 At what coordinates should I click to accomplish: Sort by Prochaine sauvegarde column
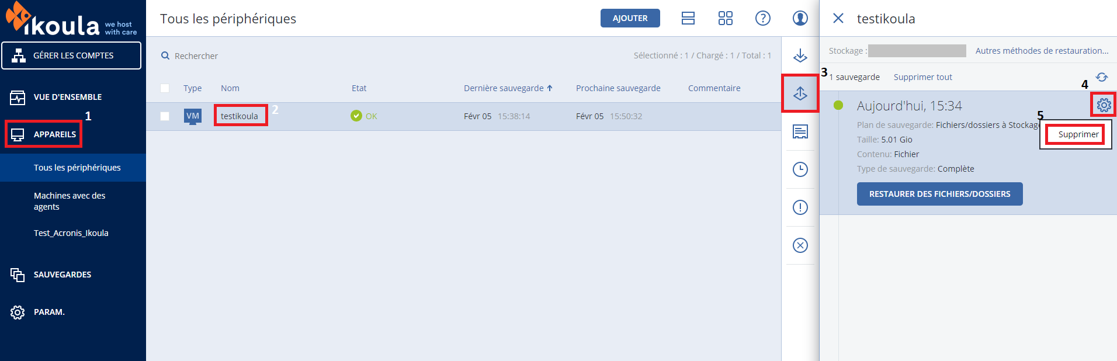618,88
